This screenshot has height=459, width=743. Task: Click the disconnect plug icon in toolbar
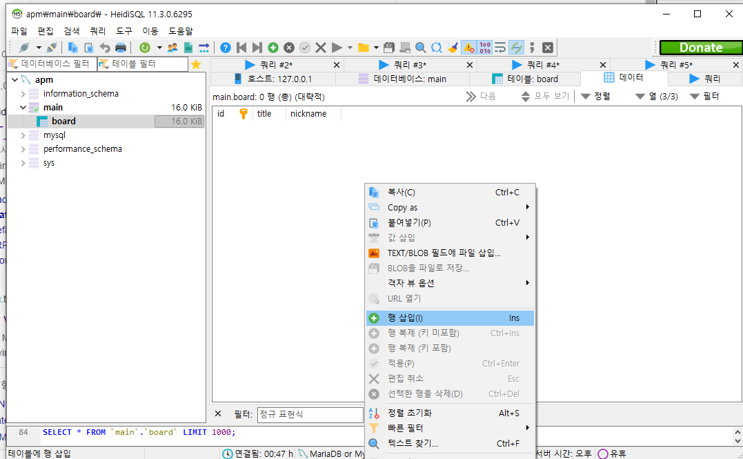(52, 48)
